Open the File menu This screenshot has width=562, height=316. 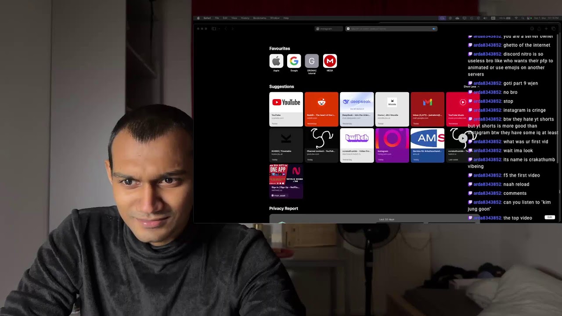(x=217, y=18)
